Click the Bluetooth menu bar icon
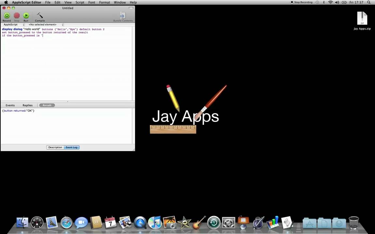 click(324, 2)
